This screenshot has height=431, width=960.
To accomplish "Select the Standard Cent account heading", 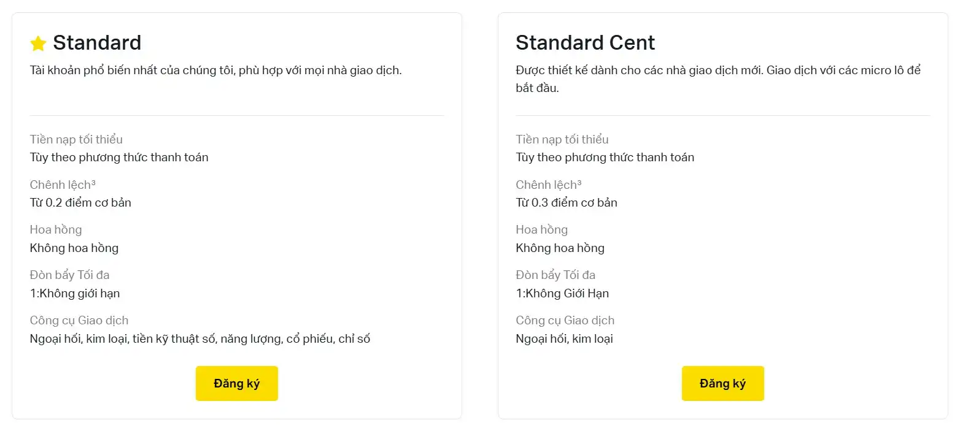I will 586,42.
